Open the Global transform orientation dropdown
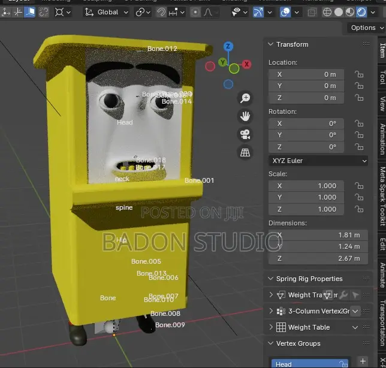Screen dimensions: 386x368 106,13
